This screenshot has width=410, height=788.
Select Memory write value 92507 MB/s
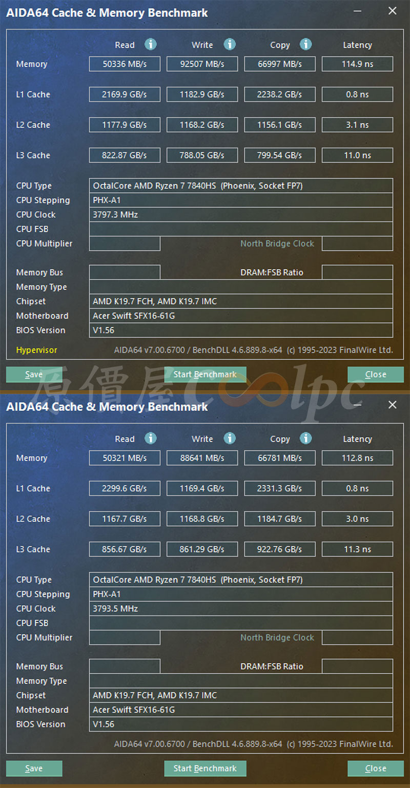click(x=202, y=64)
